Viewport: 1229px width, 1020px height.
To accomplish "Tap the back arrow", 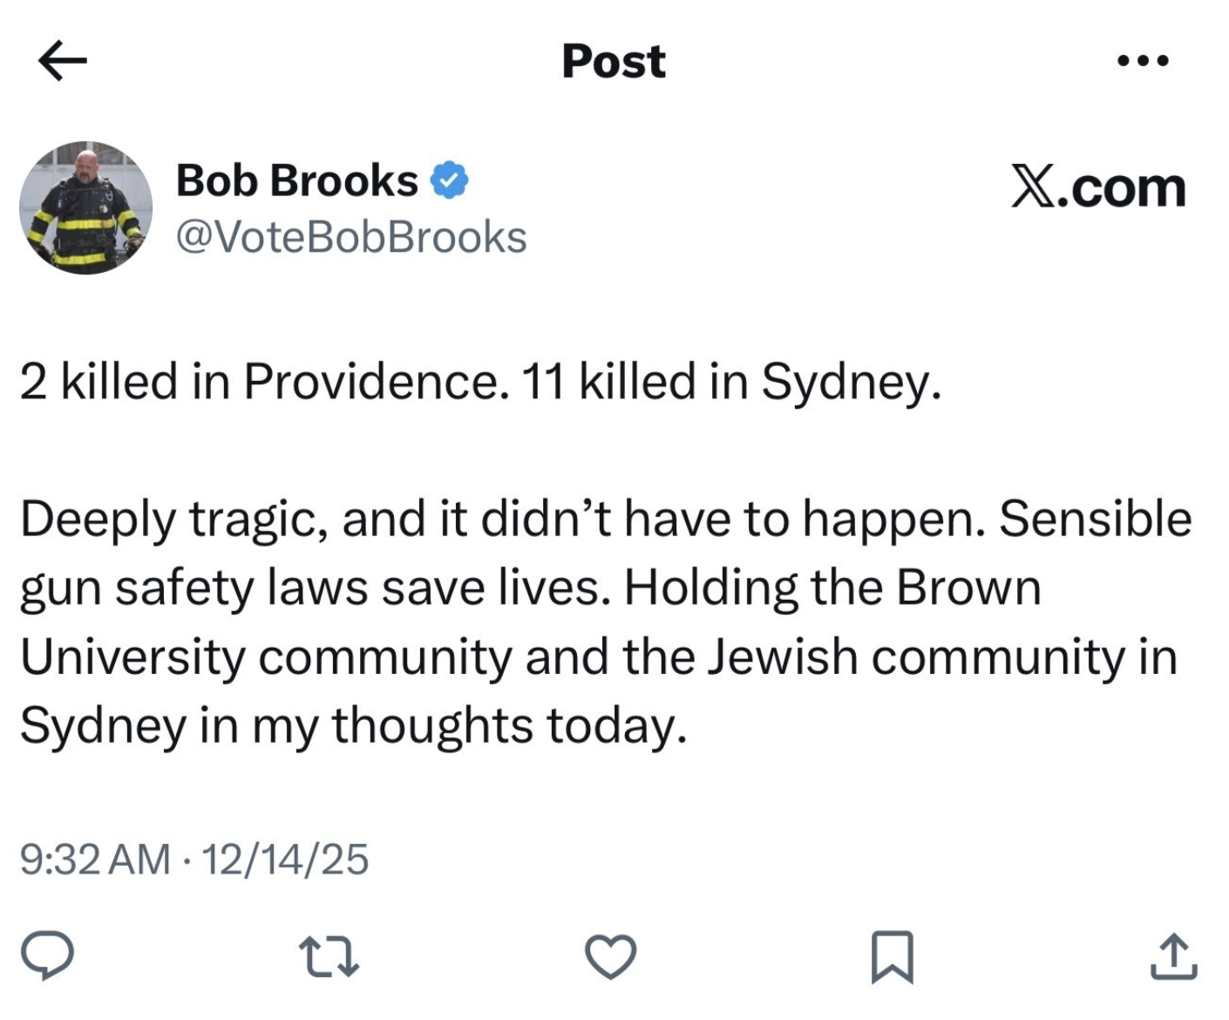I will 63,60.
